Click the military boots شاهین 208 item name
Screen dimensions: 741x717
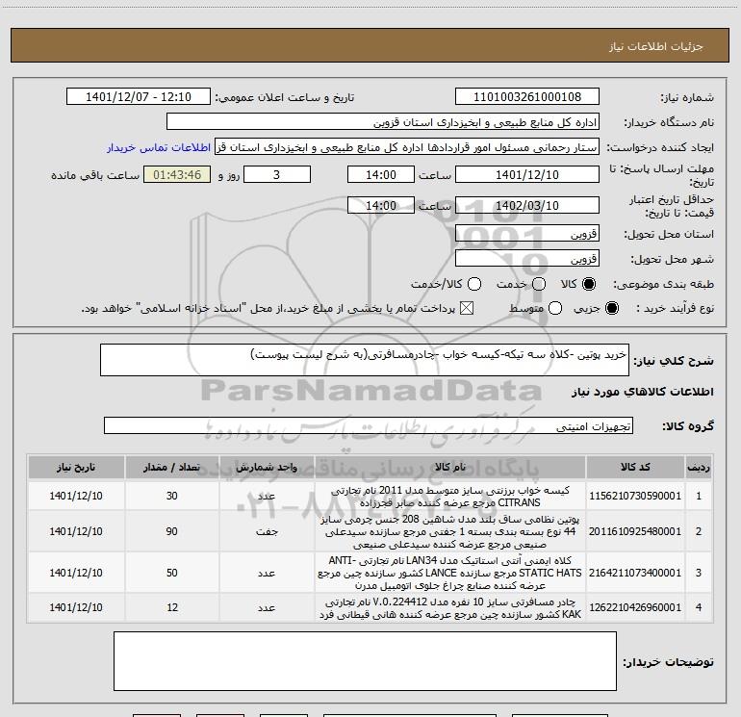[450, 531]
